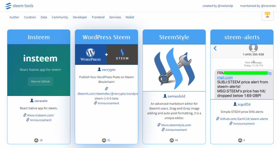Click 'Publish Your WordPress Posts' description
The height and width of the screenshot is (148, 279).
coord(107,79)
